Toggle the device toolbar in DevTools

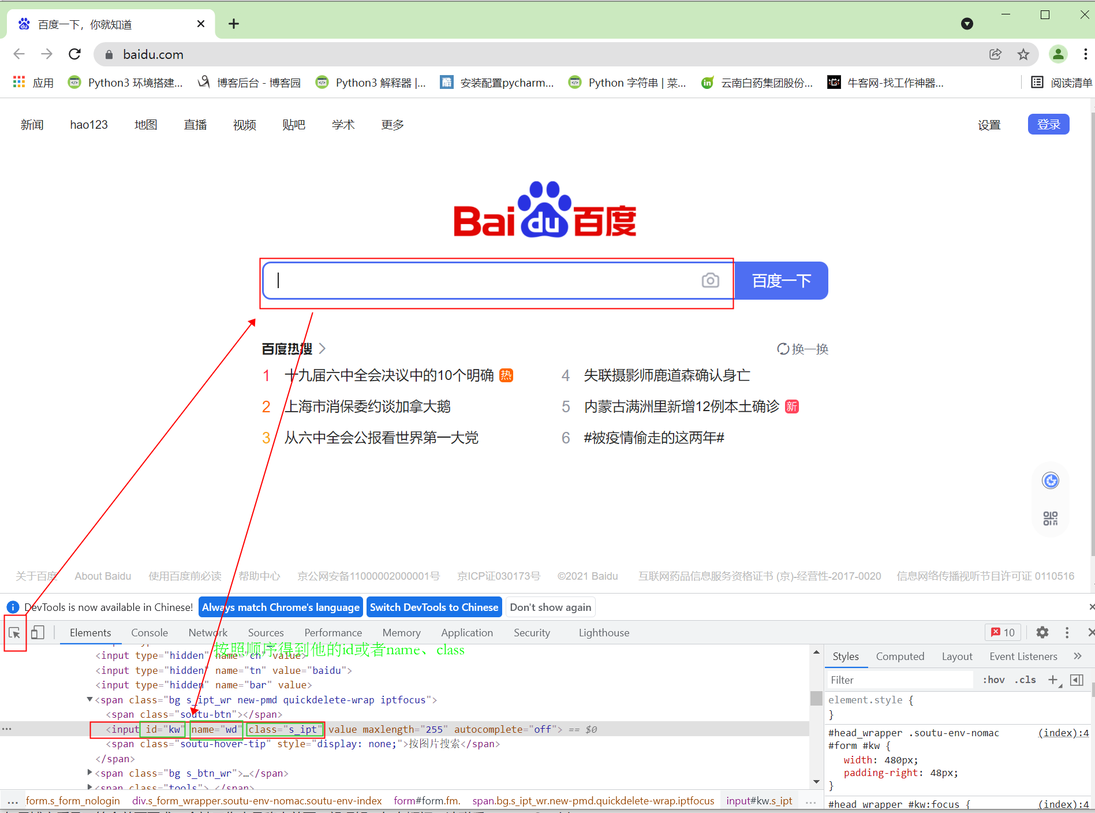click(x=38, y=633)
